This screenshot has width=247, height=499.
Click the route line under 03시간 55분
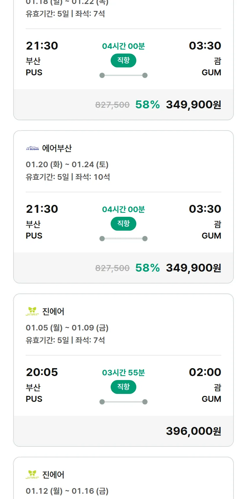123,402
